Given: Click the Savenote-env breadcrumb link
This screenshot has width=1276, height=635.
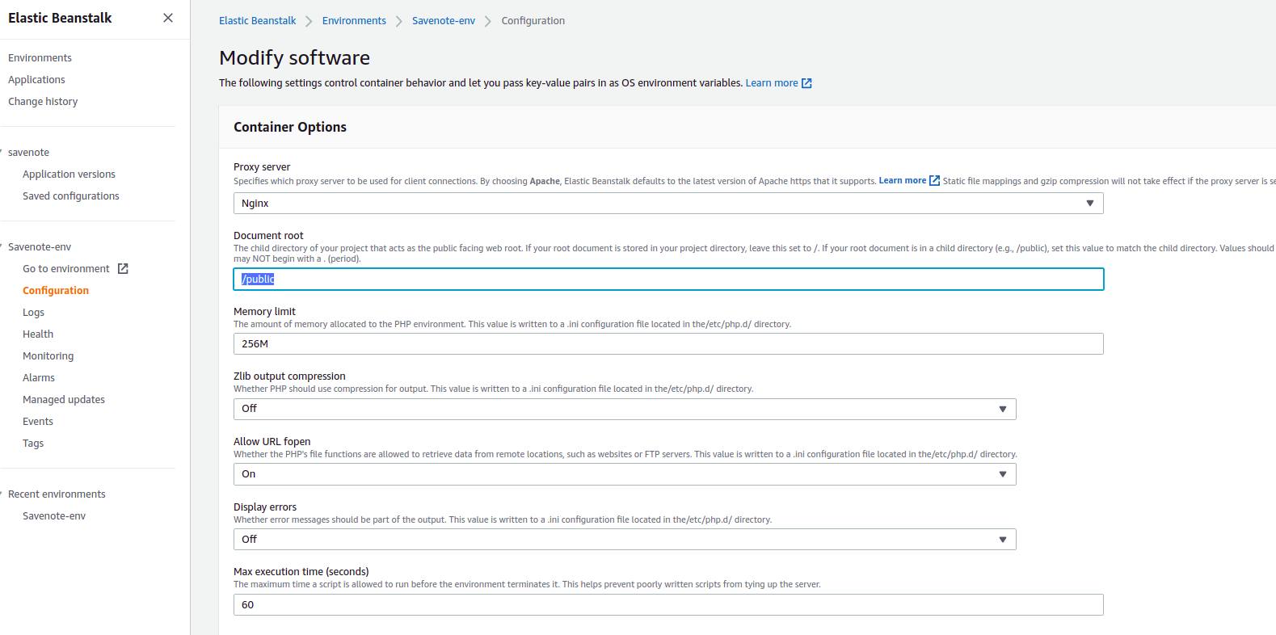Looking at the screenshot, I should point(443,21).
